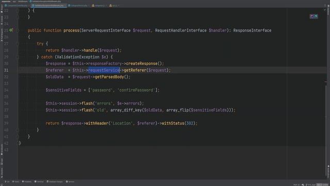Image resolution: width=330 pixels, height=186 pixels.
Task: Click '$oldData' variable on line 32
Action: pyautogui.click(x=55, y=77)
